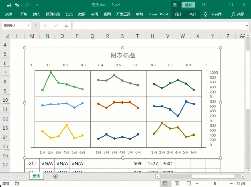Open the Undo history dropdown arrow
251x187 pixels.
21,5
